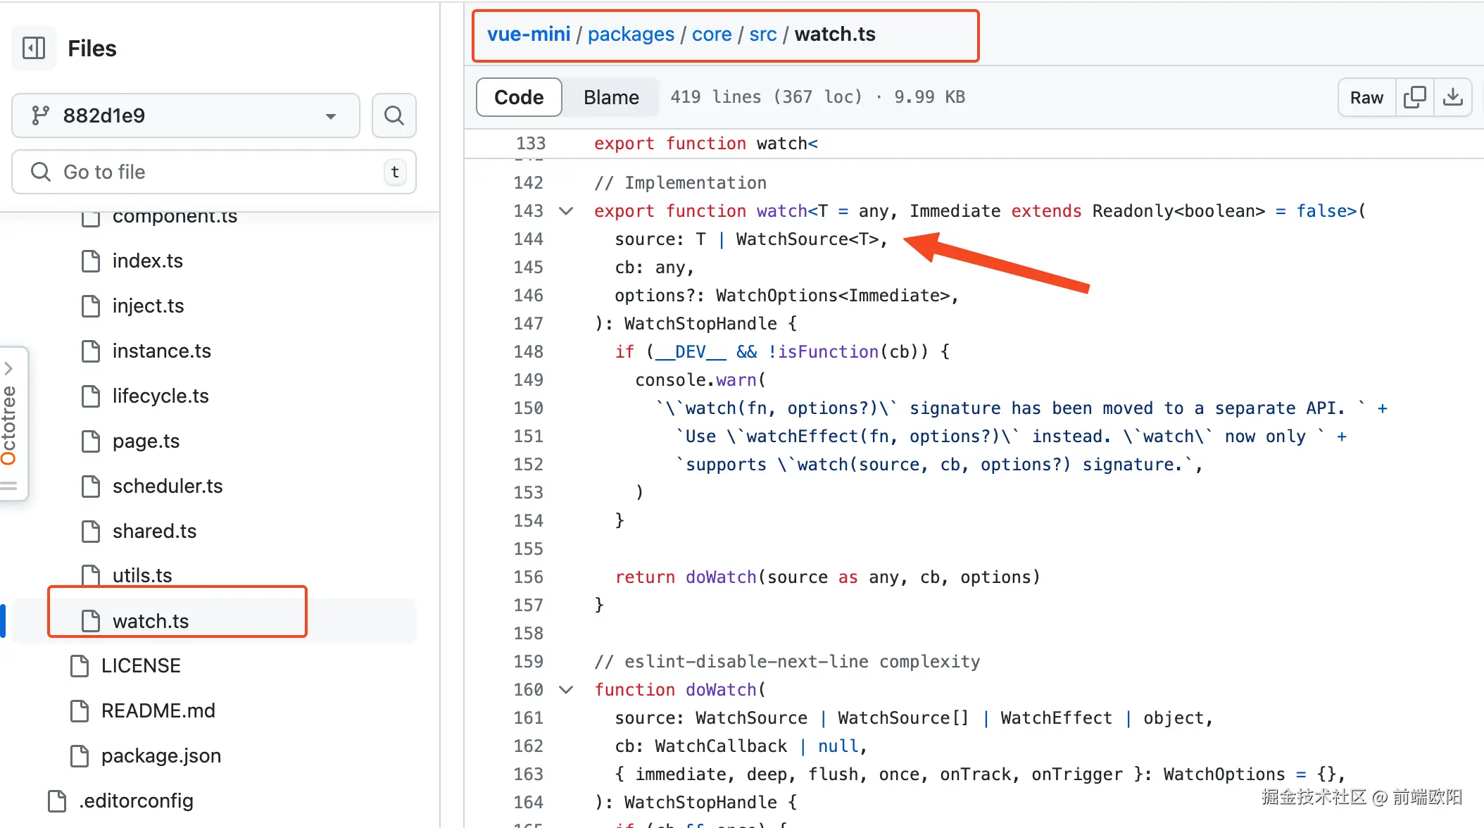This screenshot has height=828, width=1484.
Task: Focus the Go to file input
Action: (211, 172)
